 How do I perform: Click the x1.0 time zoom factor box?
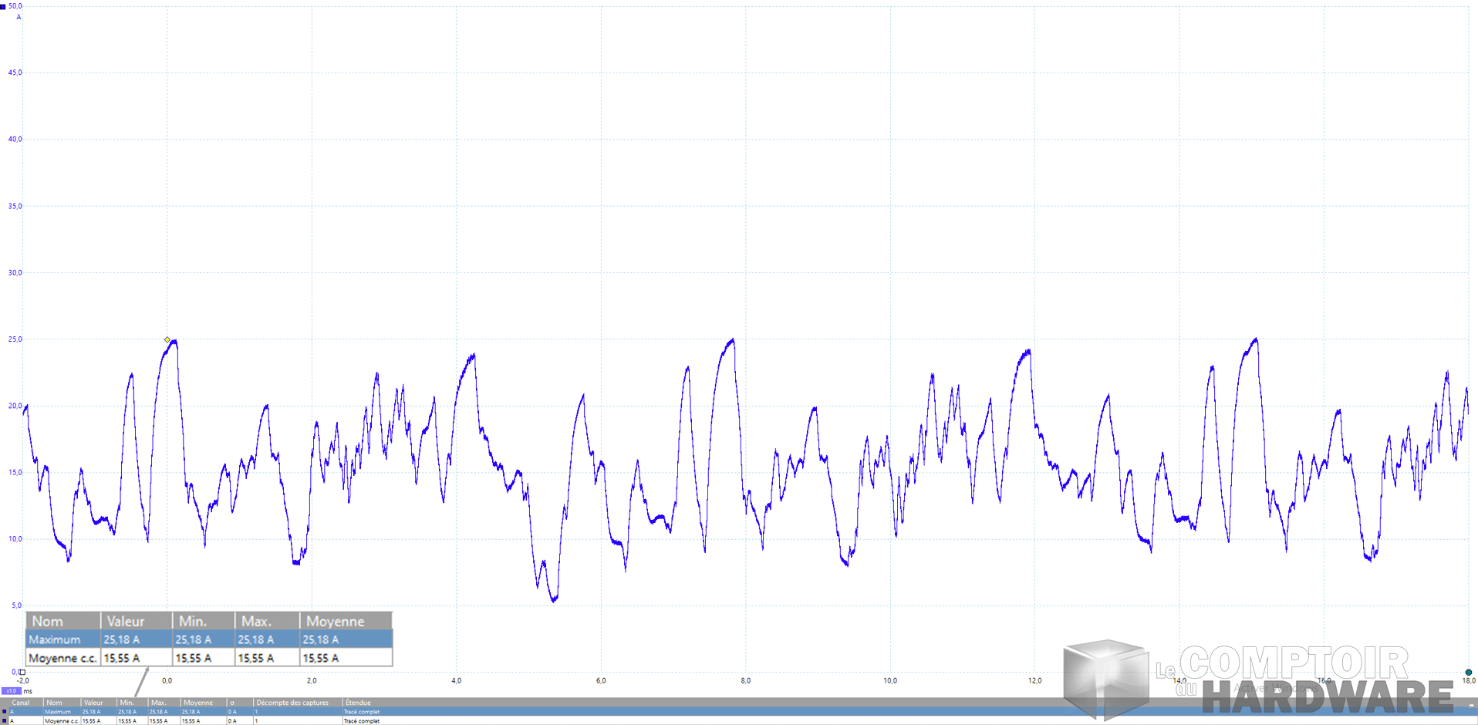click(x=11, y=691)
